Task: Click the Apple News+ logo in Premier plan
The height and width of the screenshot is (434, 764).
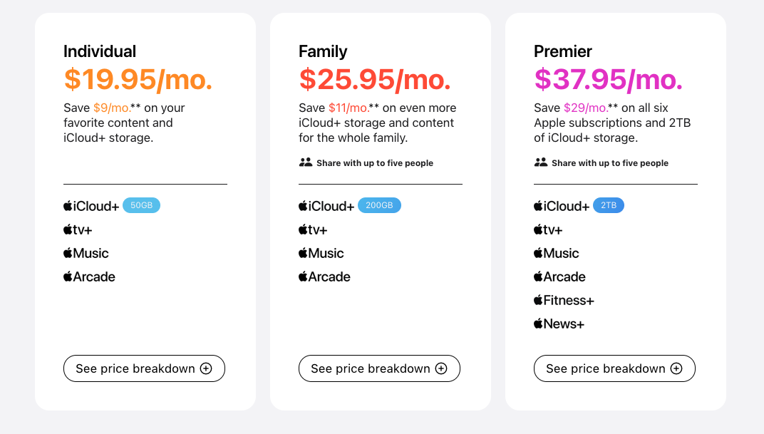Action: click(559, 324)
